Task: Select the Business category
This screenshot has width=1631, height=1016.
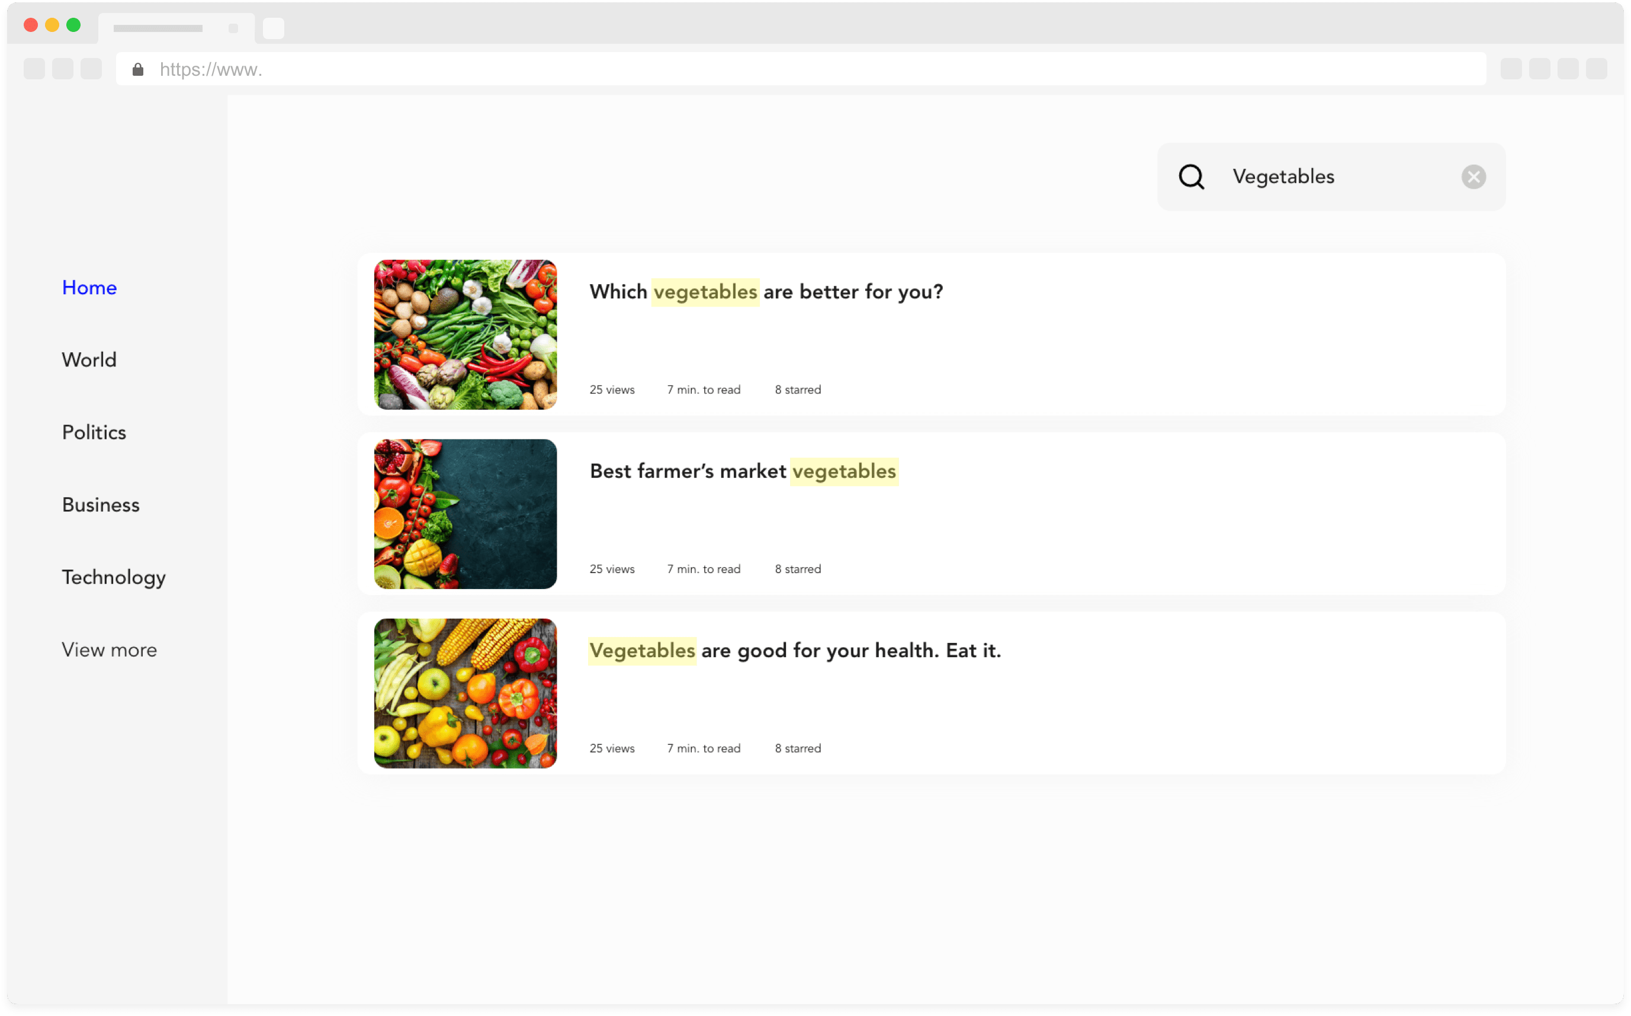Action: click(x=101, y=504)
